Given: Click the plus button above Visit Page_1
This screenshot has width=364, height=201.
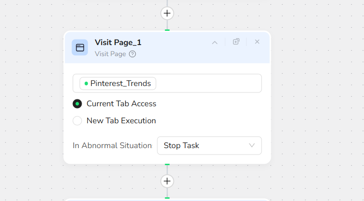Looking at the screenshot, I should [167, 13].
